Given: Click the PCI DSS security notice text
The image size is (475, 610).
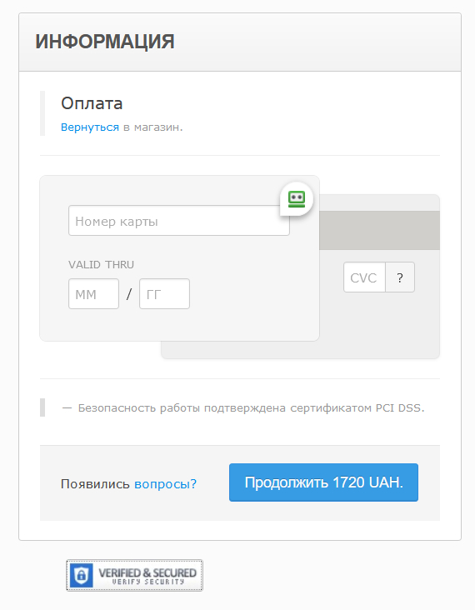Looking at the screenshot, I should point(252,408).
